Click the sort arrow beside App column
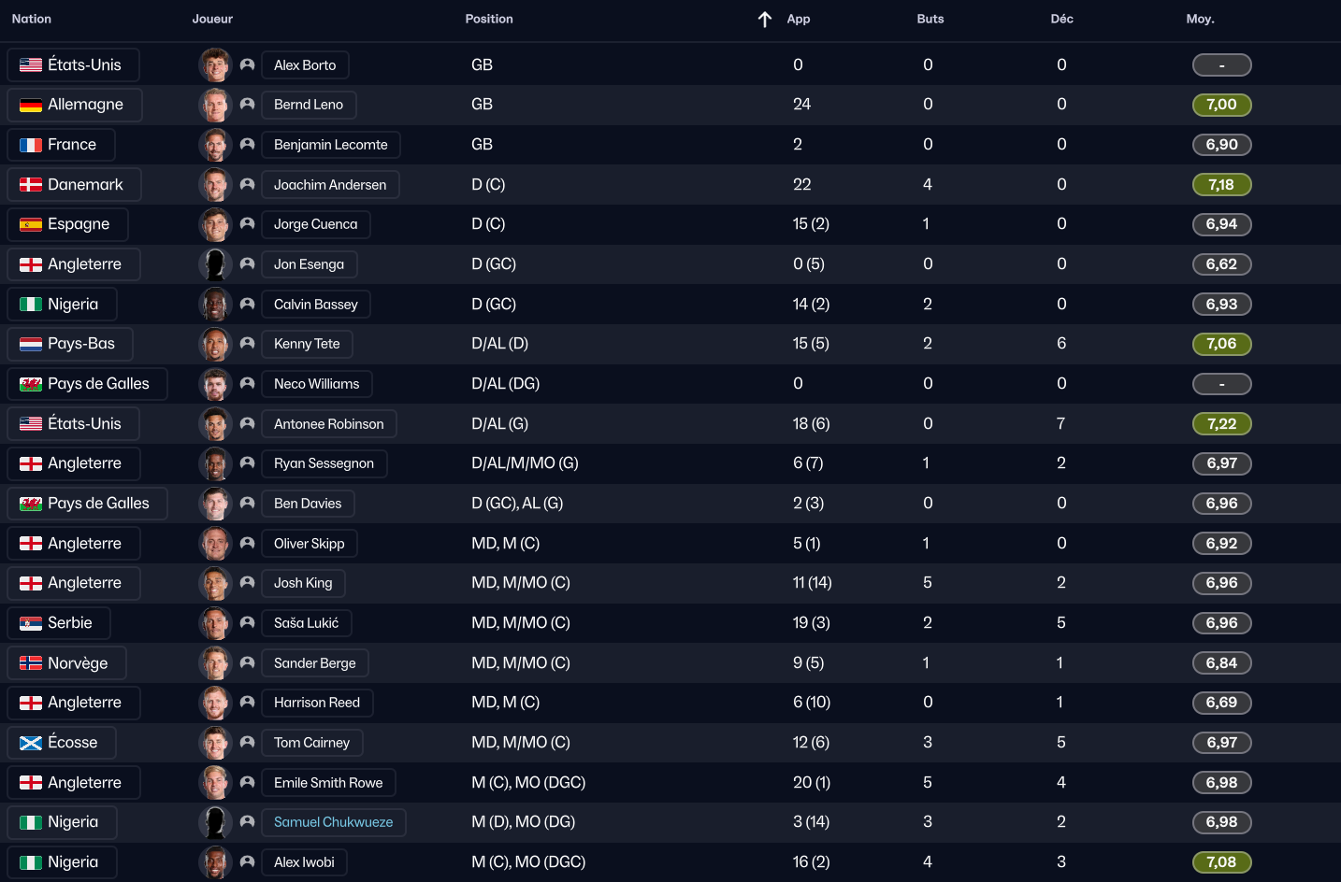 tap(764, 20)
